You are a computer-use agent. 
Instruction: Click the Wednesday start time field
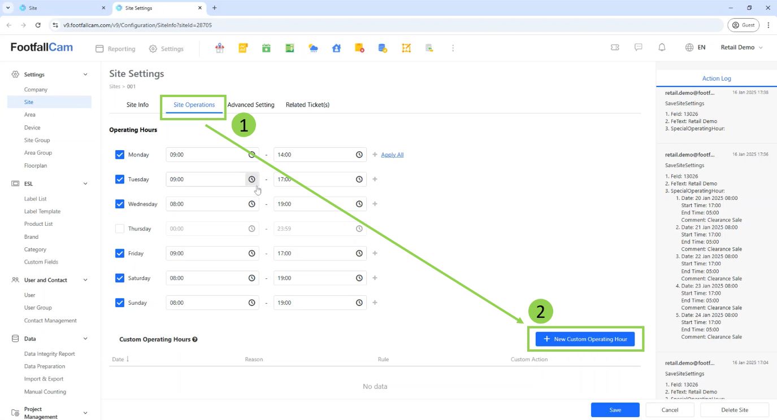(206, 204)
